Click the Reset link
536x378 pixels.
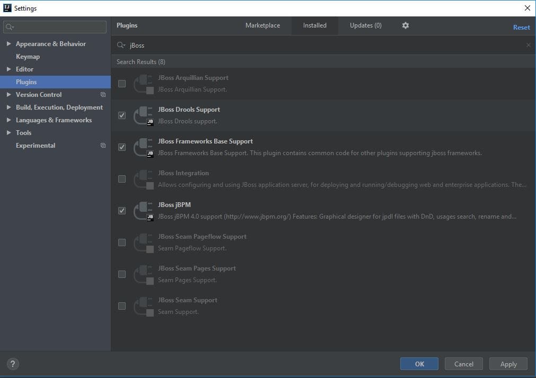click(521, 28)
